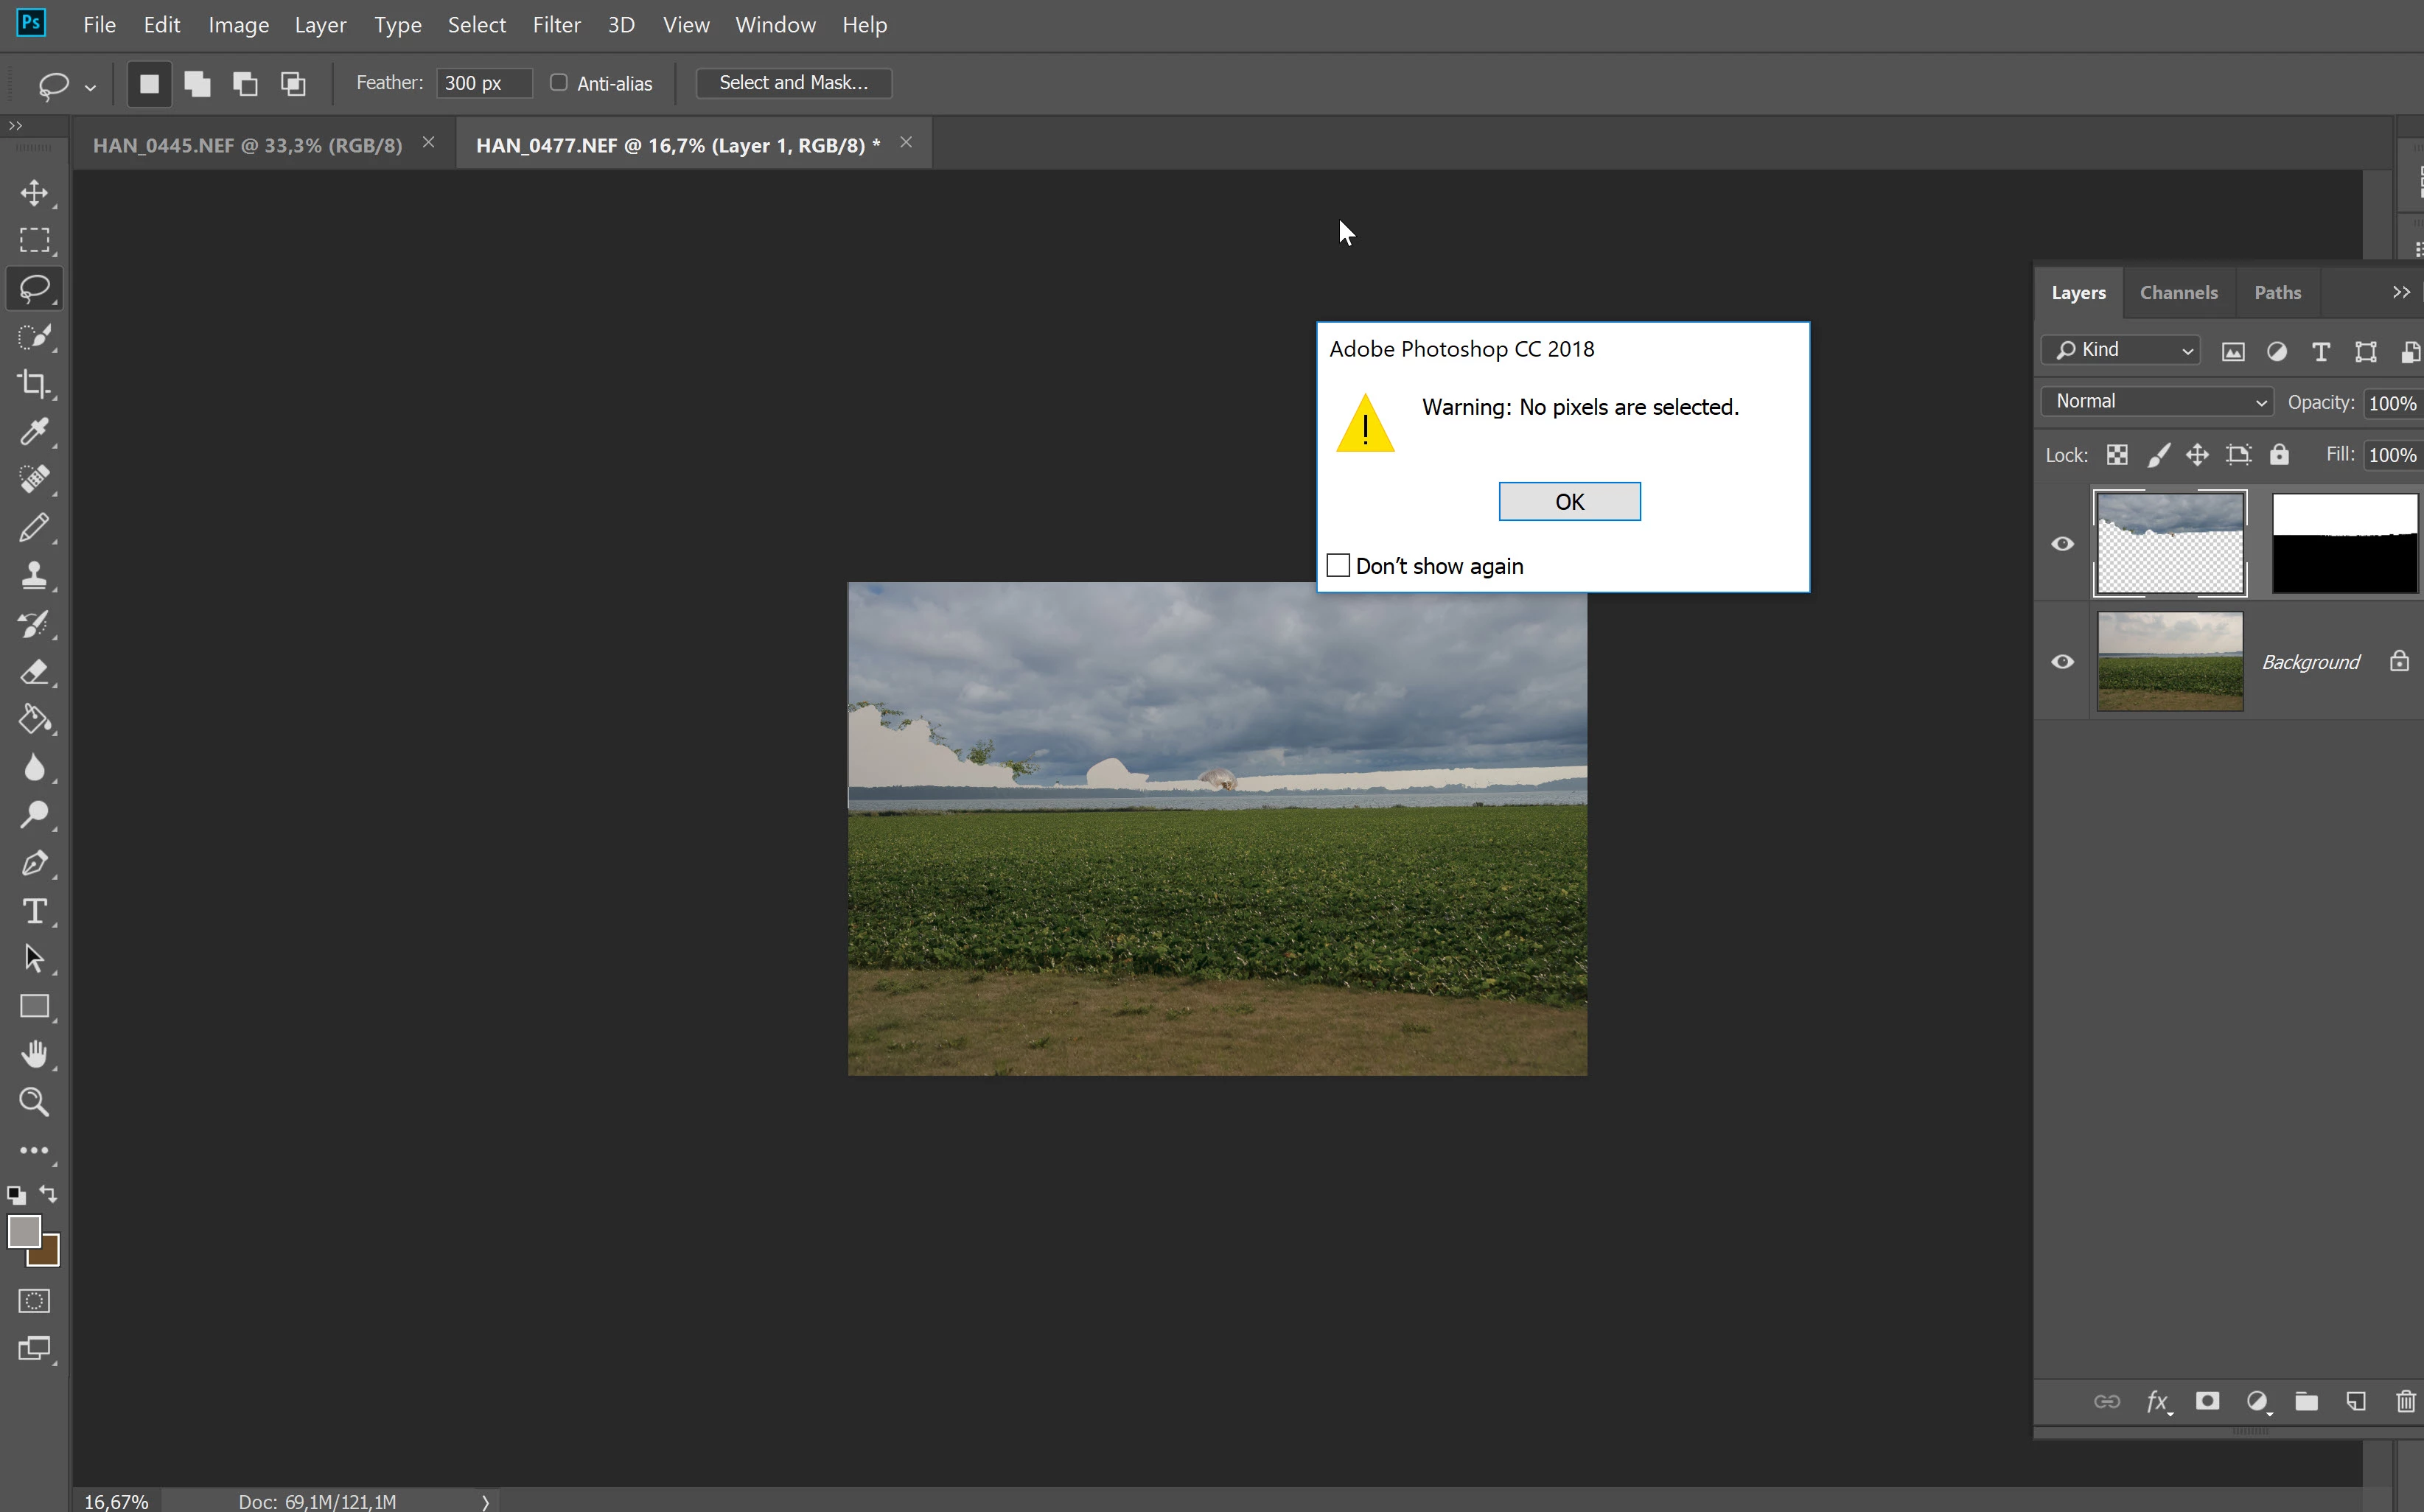Image resolution: width=2424 pixels, height=1512 pixels.
Task: Add a layer mask with the button at the bottom of the Layers panel
Action: (x=2207, y=1401)
